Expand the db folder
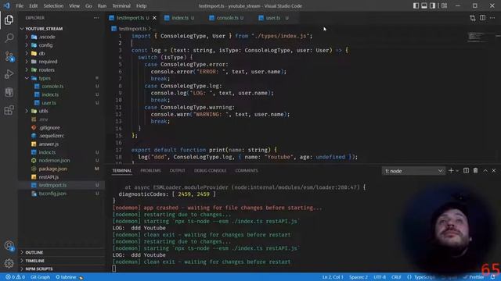Image resolution: width=501 pixels, height=281 pixels. 41,54
